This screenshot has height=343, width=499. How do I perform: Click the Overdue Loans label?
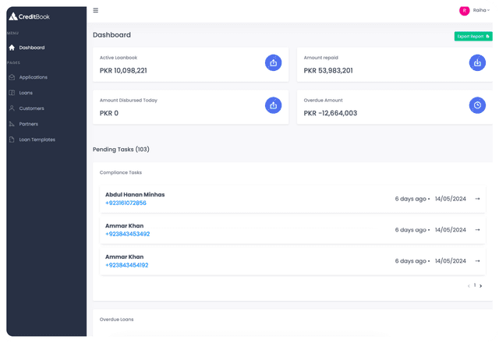click(116, 320)
